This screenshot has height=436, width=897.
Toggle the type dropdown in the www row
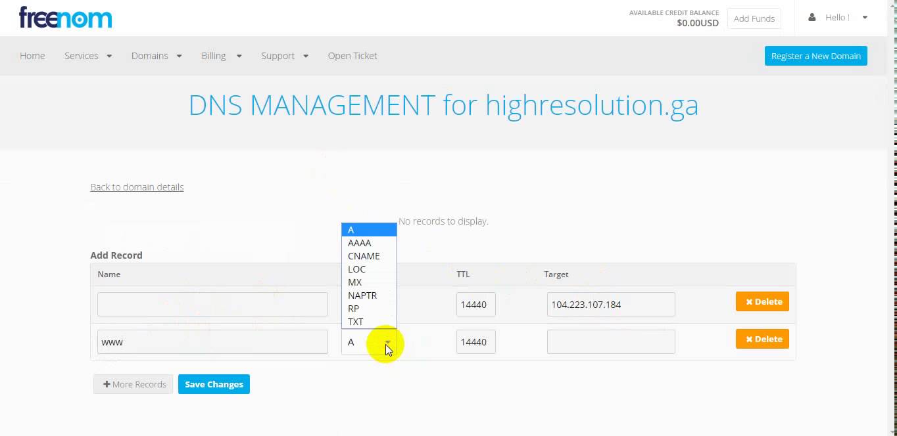click(369, 342)
